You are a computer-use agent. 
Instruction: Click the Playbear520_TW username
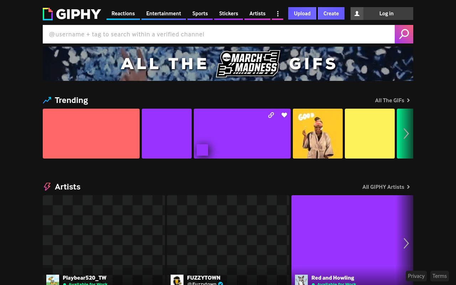[x=84, y=278]
